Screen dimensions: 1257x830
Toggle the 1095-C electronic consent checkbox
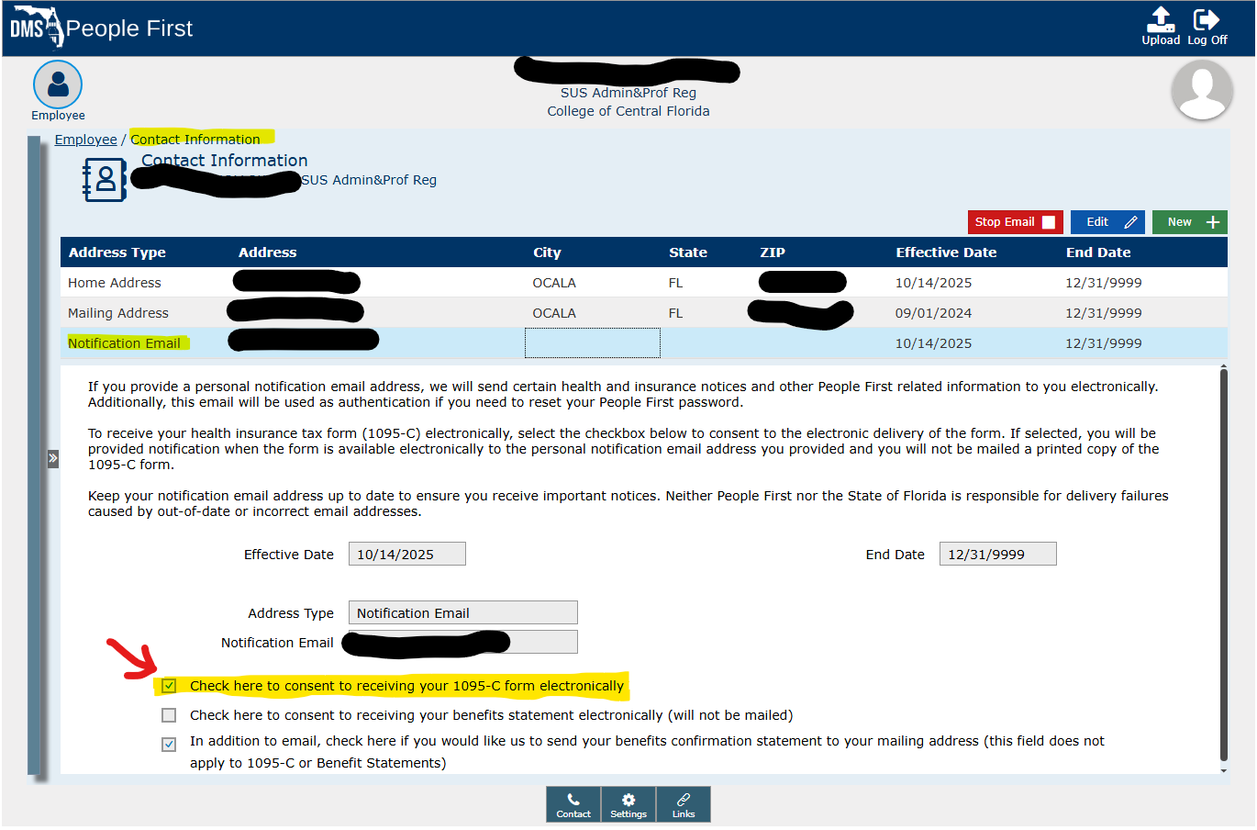pos(169,686)
